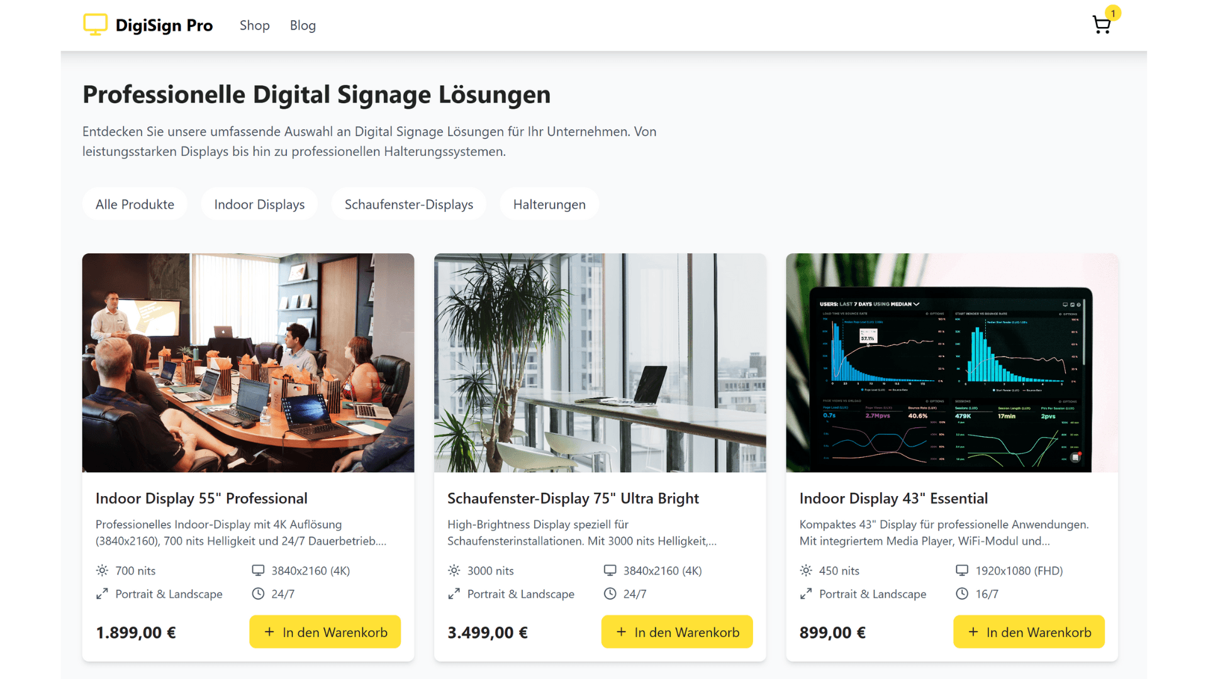Image resolution: width=1208 pixels, height=679 pixels.
Task: Open Indoor Display 43" Essential title link
Action: [893, 499]
